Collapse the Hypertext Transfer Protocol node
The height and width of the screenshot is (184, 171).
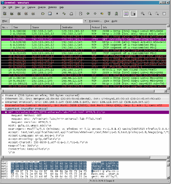pyautogui.click(x=3, y=109)
